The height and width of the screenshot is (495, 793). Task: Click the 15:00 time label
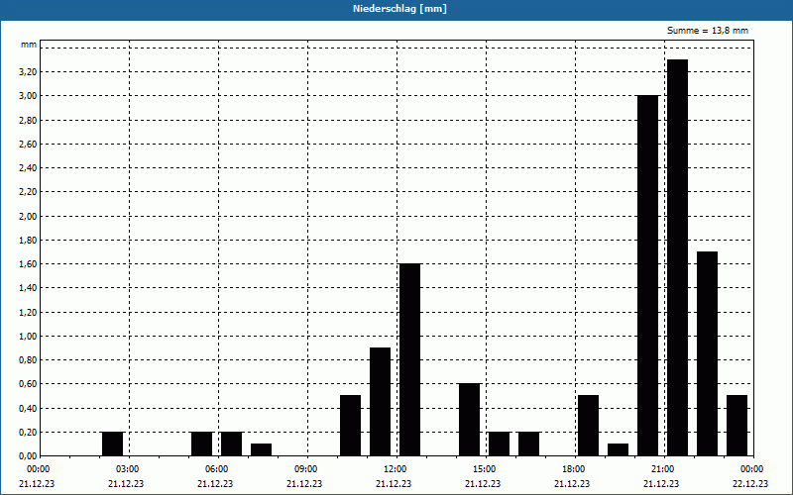(x=485, y=469)
